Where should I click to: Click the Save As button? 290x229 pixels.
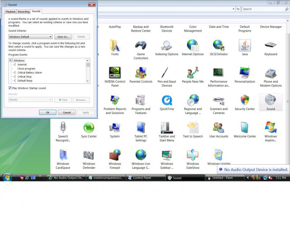pos(63,37)
